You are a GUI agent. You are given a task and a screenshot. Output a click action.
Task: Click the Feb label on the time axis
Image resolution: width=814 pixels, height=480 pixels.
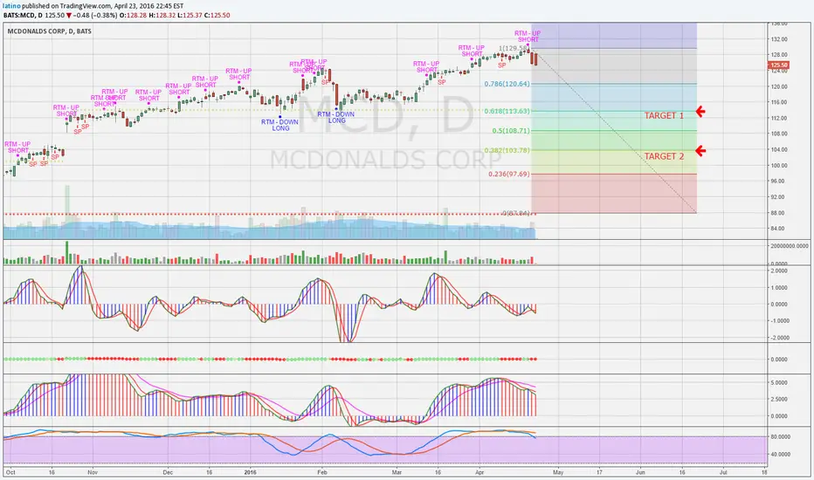(322, 473)
